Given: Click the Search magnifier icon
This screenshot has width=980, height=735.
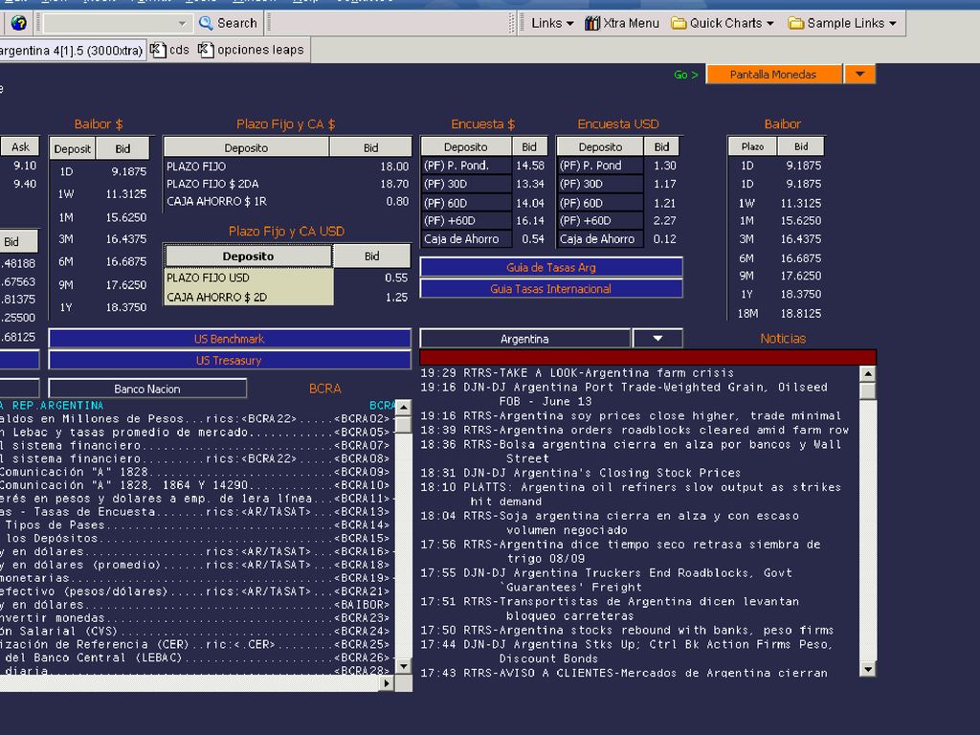Looking at the screenshot, I should pos(206,23).
